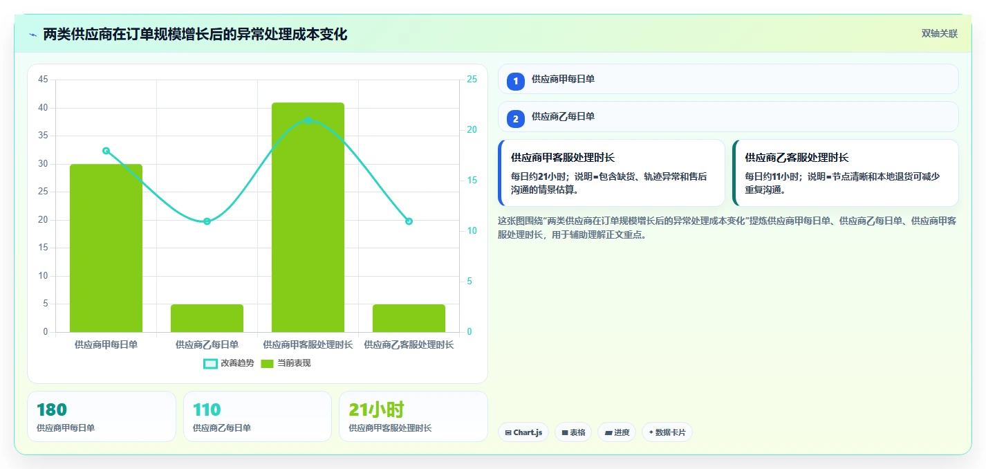
Task: Click the 双轴关联 label in header
Action: pos(940,34)
